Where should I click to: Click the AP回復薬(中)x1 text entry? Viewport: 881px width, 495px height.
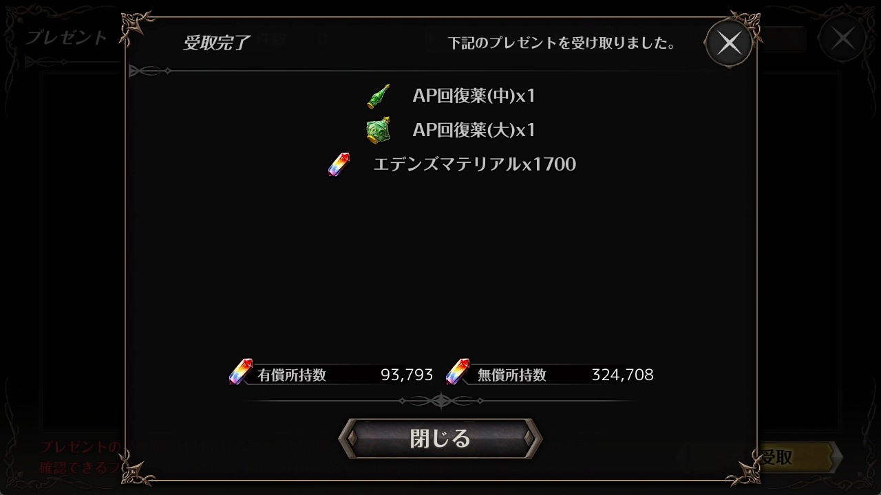(x=474, y=96)
